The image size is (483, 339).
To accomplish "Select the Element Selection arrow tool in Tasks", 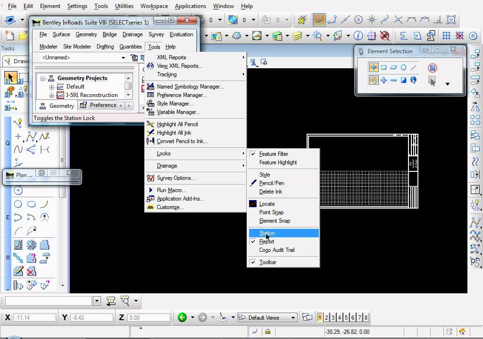I will (10, 78).
